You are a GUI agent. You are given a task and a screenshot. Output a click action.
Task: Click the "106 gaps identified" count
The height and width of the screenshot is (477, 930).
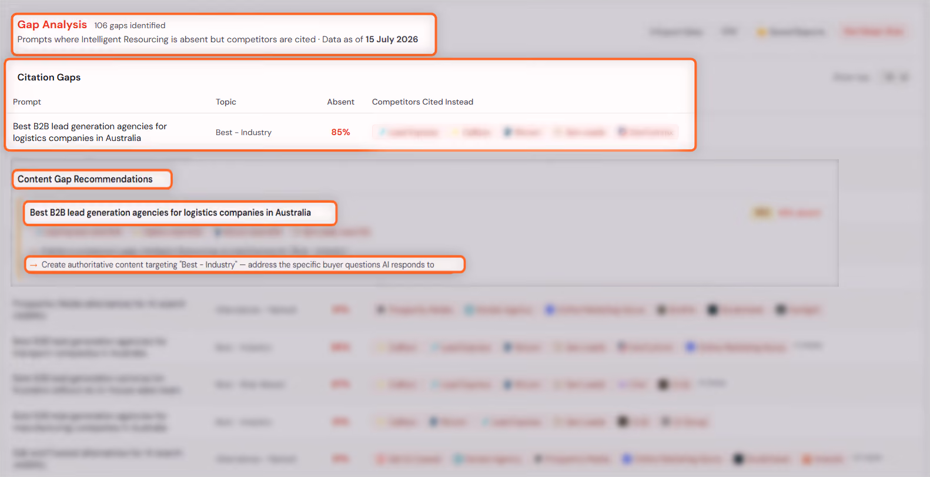[130, 25]
